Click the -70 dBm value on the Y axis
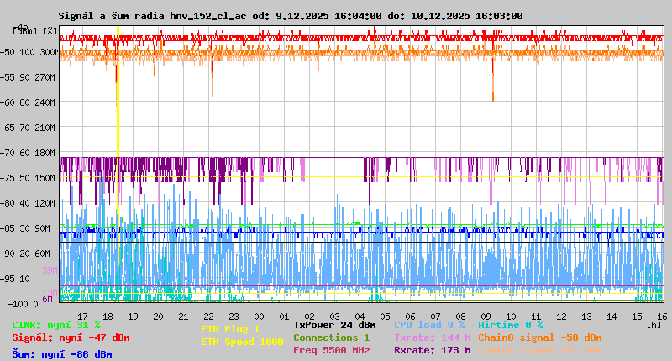The height and width of the screenshot is (361, 672). 8,153
